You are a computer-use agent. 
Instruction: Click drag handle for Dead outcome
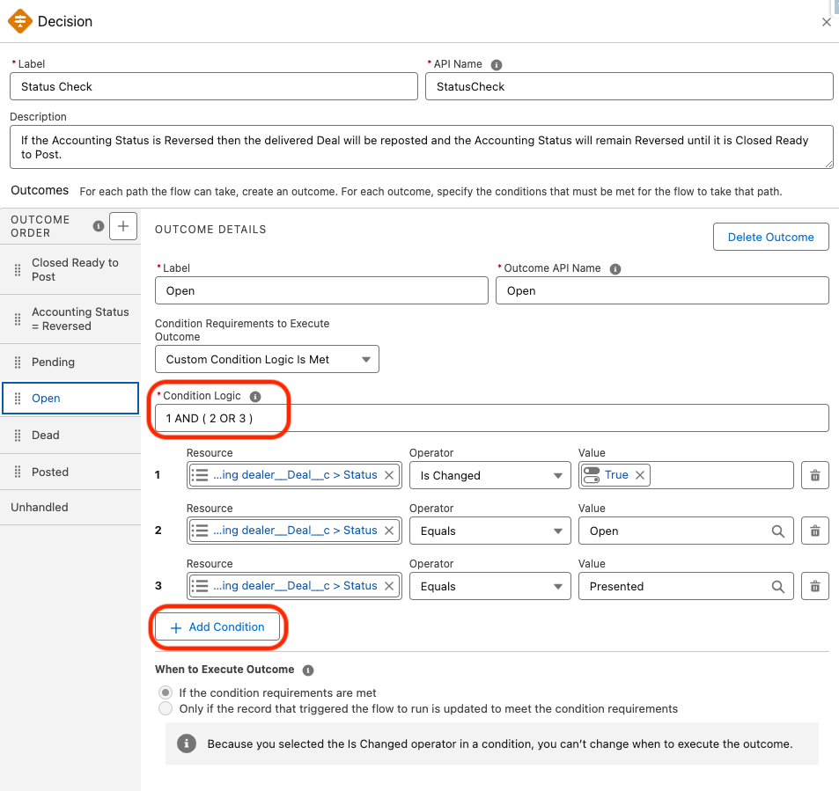click(x=18, y=436)
